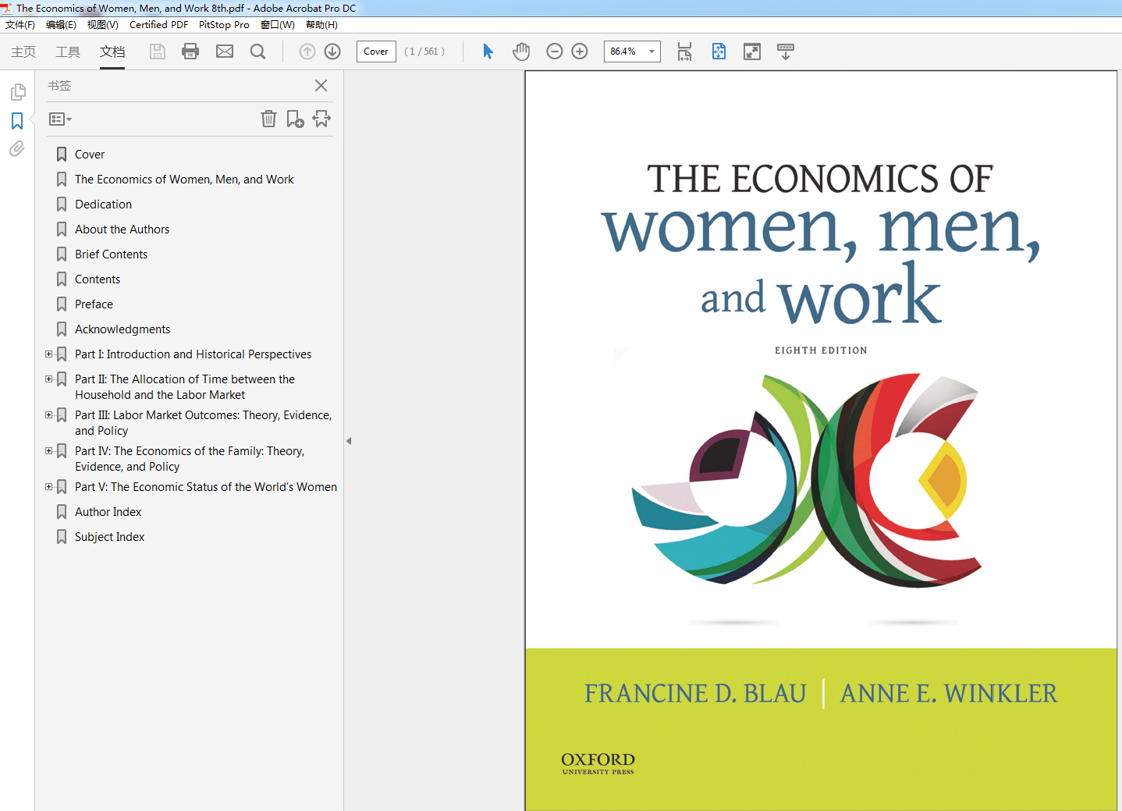The width and height of the screenshot is (1122, 811).
Task: Jump to the Cover bookmark
Action: [x=90, y=155]
